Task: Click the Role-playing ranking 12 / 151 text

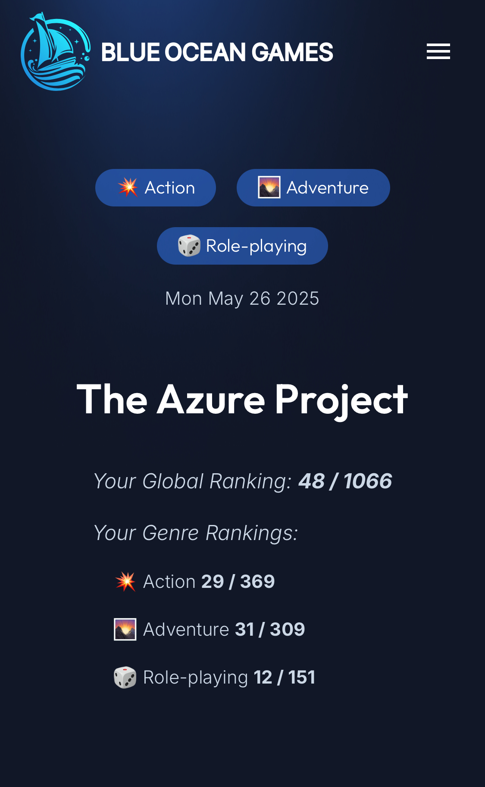Action: point(285,677)
